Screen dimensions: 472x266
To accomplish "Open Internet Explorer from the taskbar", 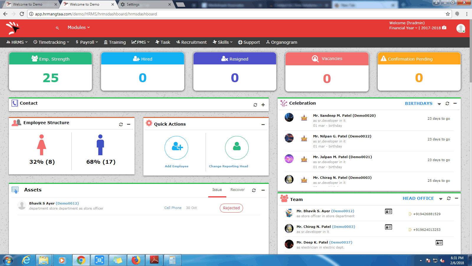I will click(26, 260).
